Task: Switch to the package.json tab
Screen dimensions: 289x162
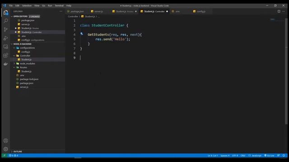Action: point(77,11)
